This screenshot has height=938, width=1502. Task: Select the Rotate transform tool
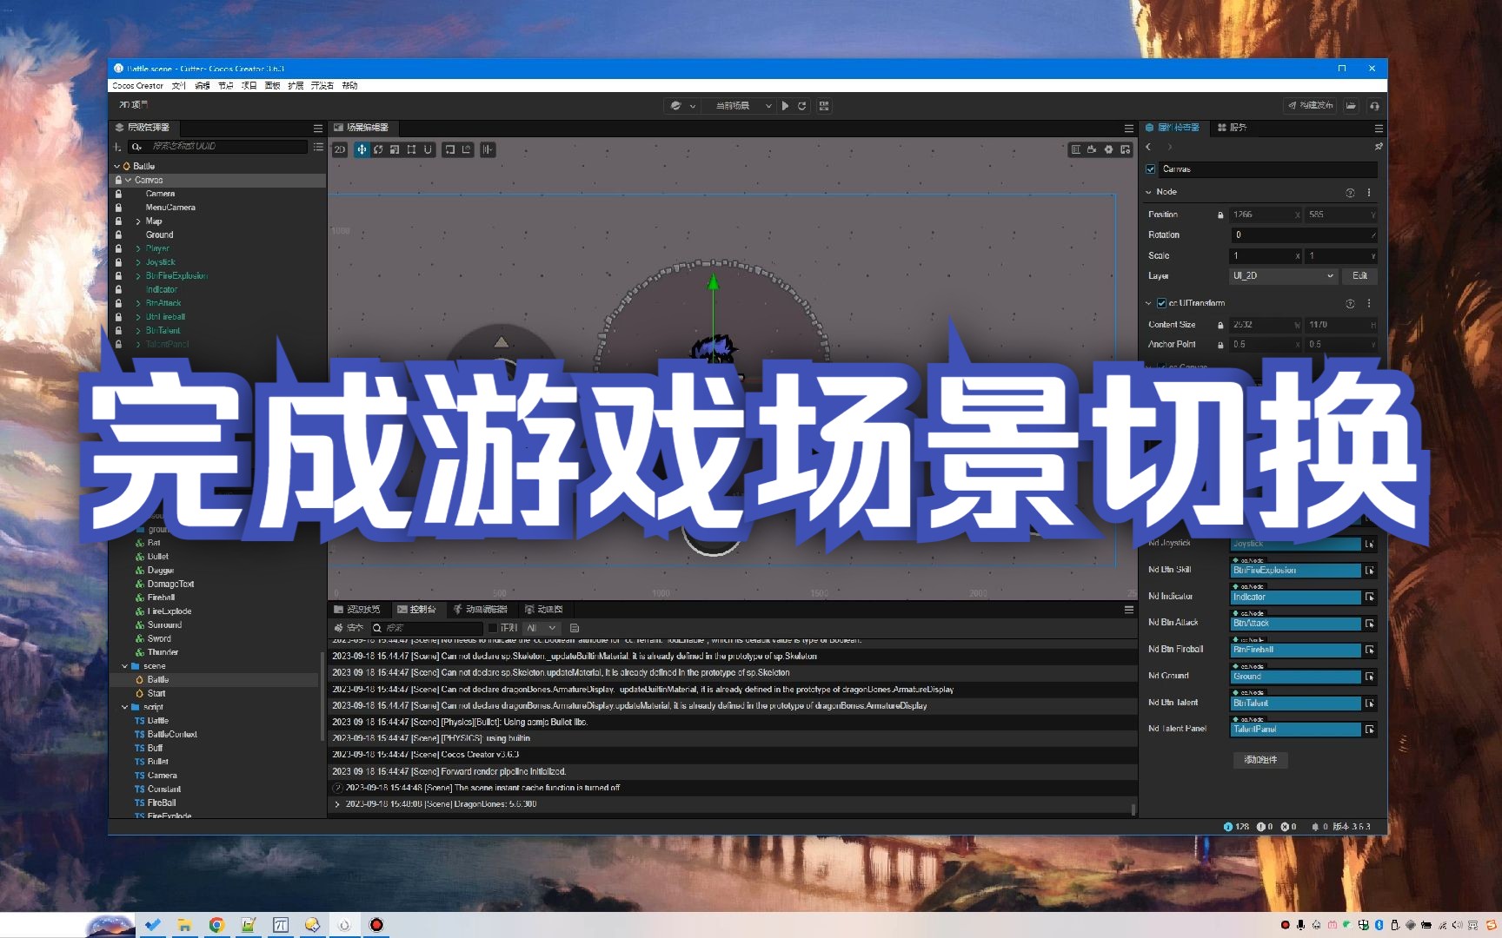tap(378, 149)
